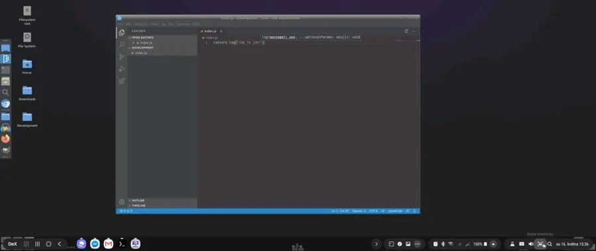Open Filesystem root desktop icon
Image resolution: width=596 pixels, height=251 pixels.
27,16
